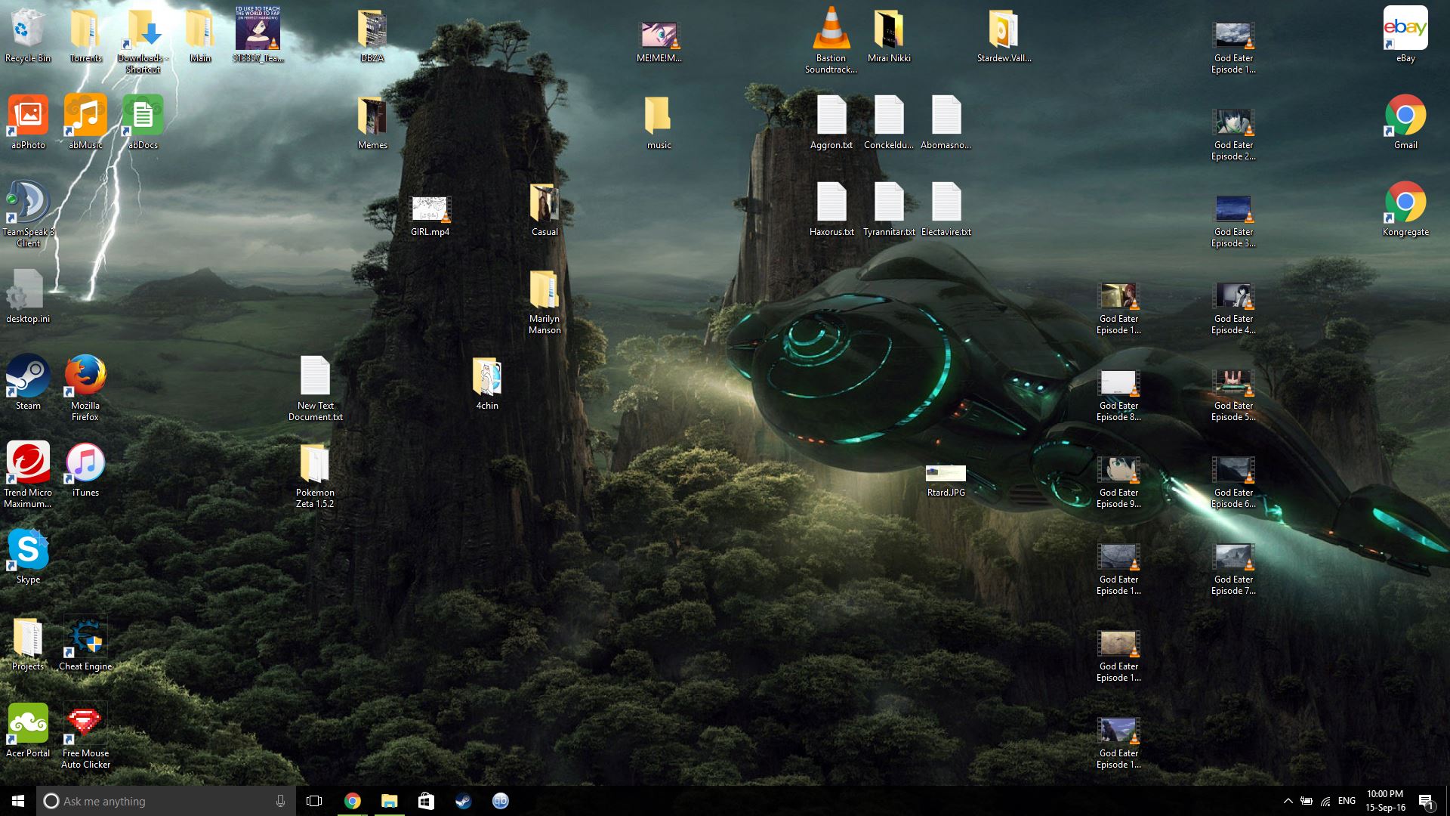Launch Trend Micro Maximum Security
This screenshot has height=816, width=1450.
pyautogui.click(x=28, y=475)
